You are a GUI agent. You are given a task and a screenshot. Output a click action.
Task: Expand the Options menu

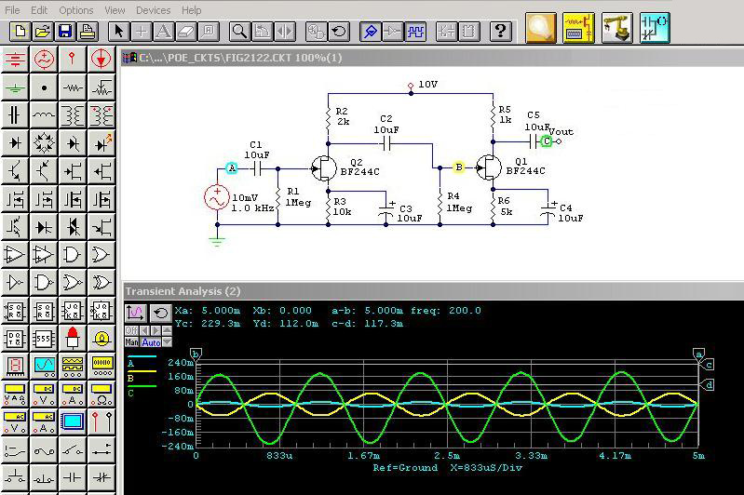[76, 10]
